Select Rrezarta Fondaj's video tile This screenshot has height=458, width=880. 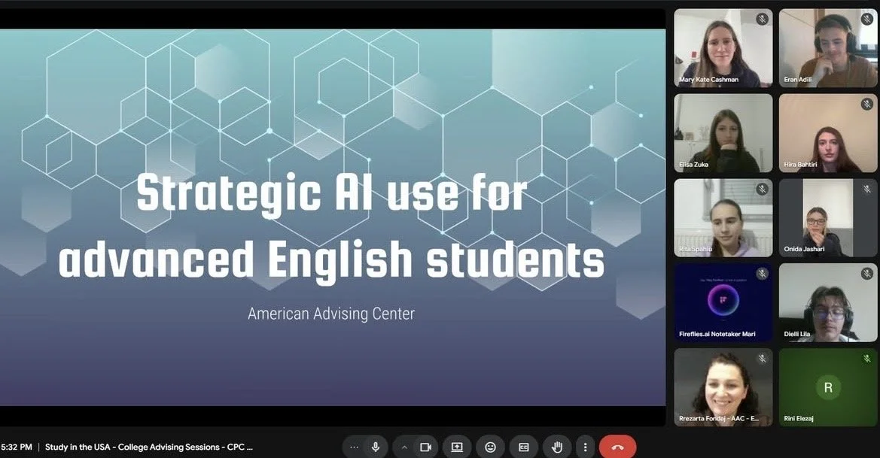point(723,387)
